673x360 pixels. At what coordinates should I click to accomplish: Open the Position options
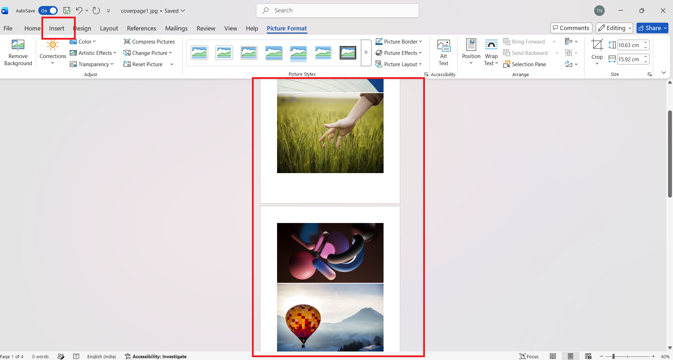(x=471, y=52)
